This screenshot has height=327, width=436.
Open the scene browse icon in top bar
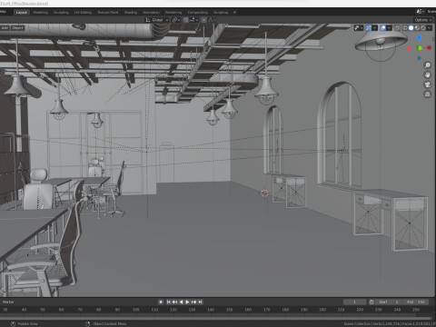[420, 12]
